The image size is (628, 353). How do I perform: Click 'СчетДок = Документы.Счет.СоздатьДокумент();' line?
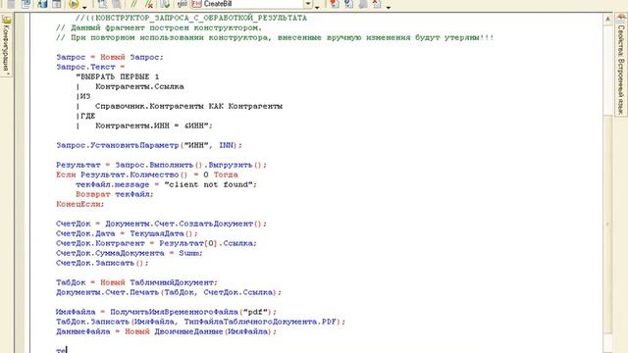[x=161, y=224]
